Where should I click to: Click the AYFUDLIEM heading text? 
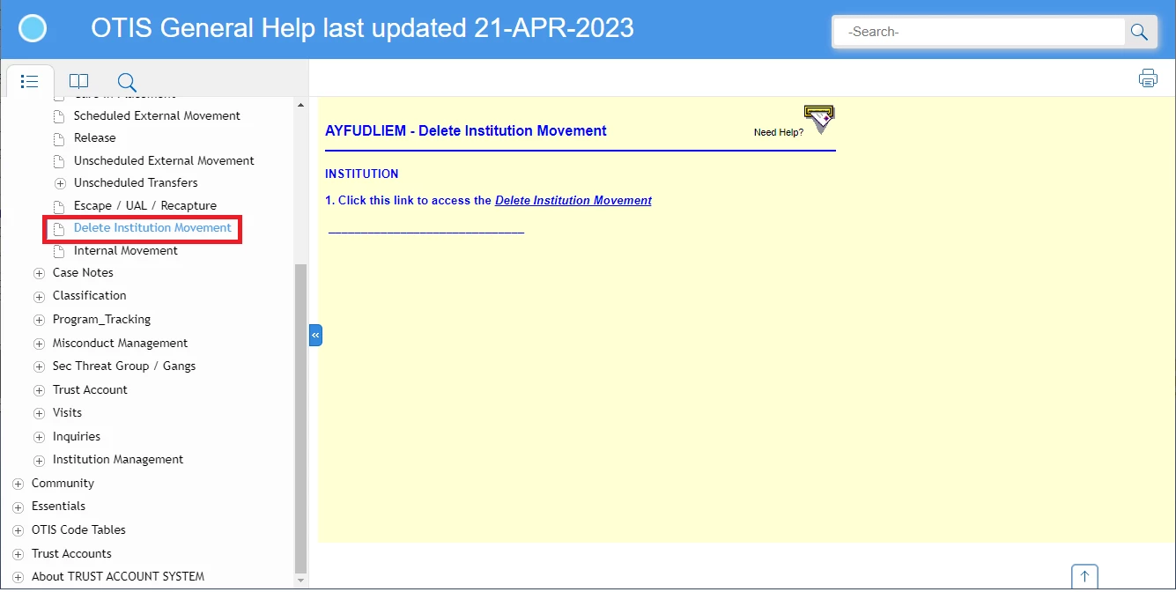[466, 130]
